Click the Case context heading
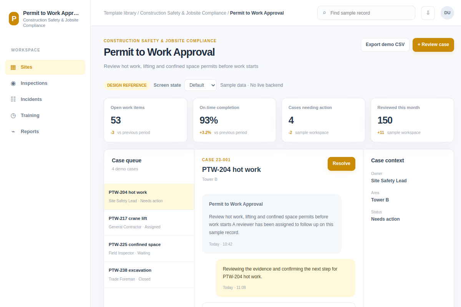 388,160
